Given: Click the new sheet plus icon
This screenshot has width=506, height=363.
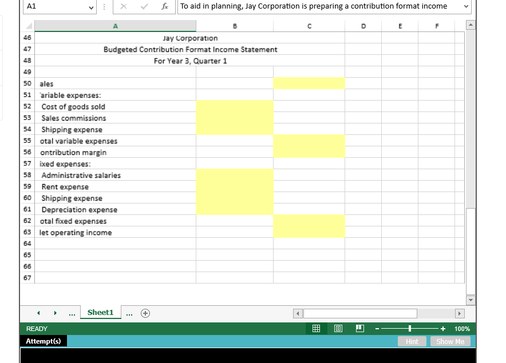Looking at the screenshot, I should (x=144, y=313).
